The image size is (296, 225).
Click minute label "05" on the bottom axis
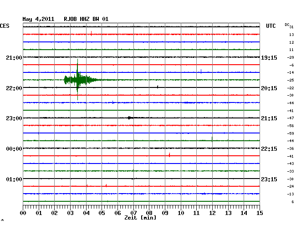[x=102, y=213]
